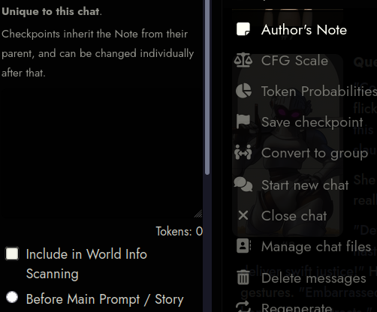
Task: Click the Regenerate arrows icon
Action: coord(243,307)
